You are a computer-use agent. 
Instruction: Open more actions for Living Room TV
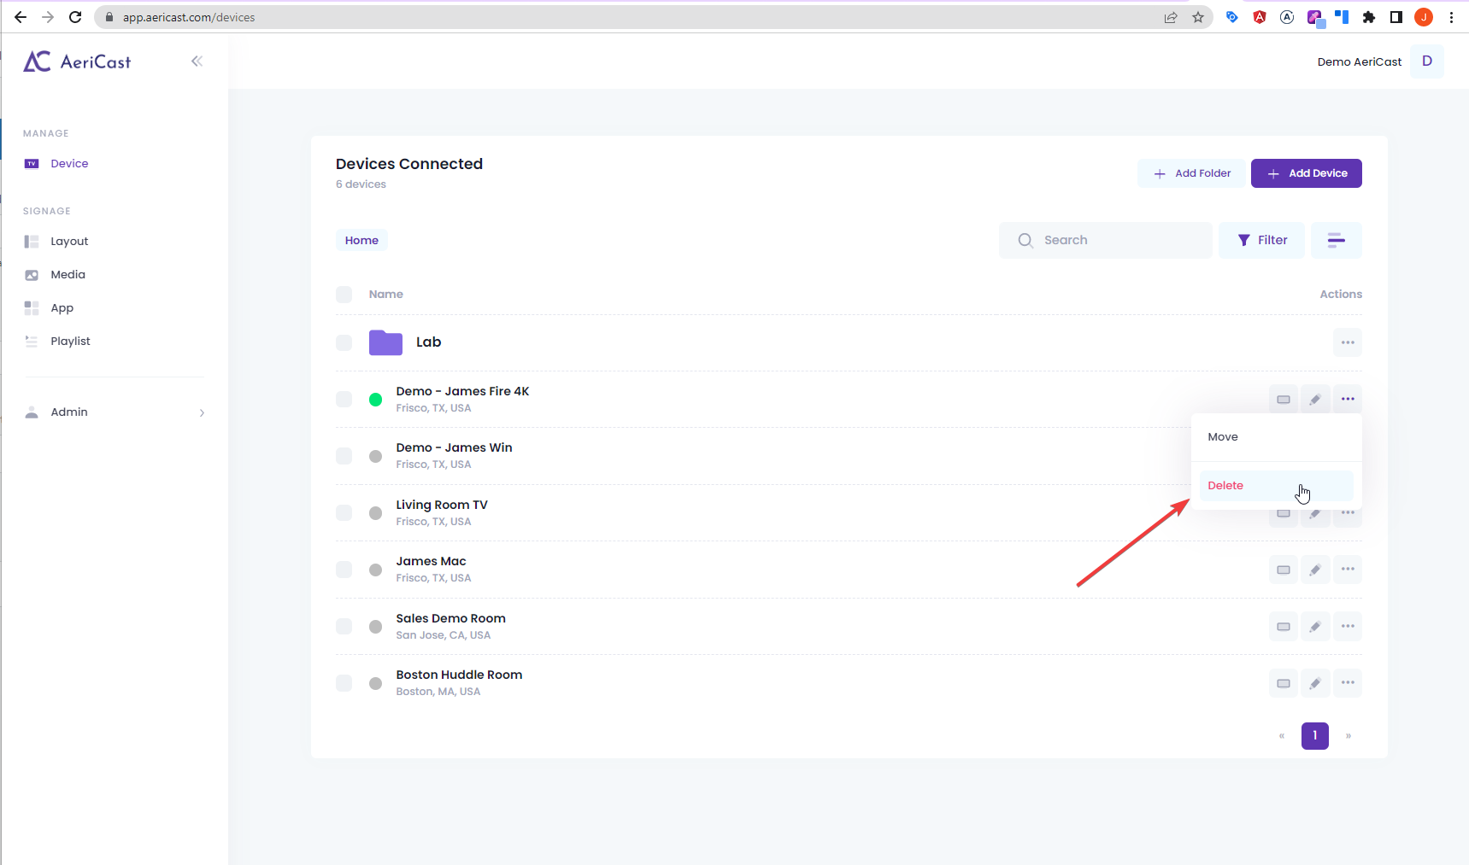[x=1348, y=515]
